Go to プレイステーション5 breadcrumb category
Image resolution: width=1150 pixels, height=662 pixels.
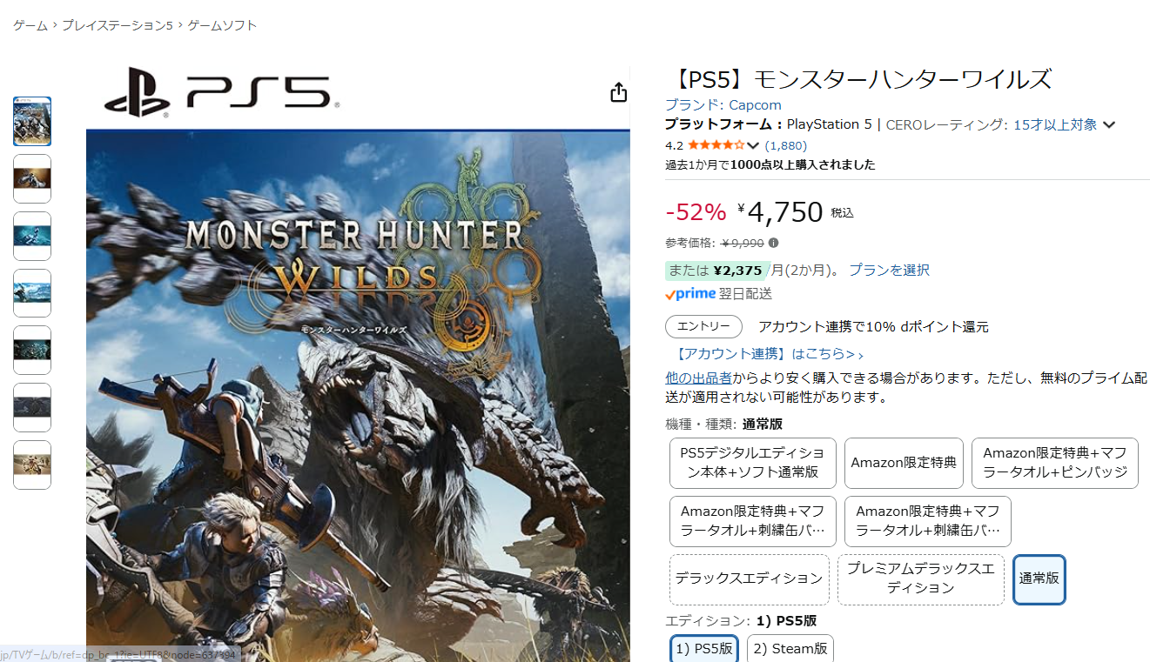[x=118, y=25]
